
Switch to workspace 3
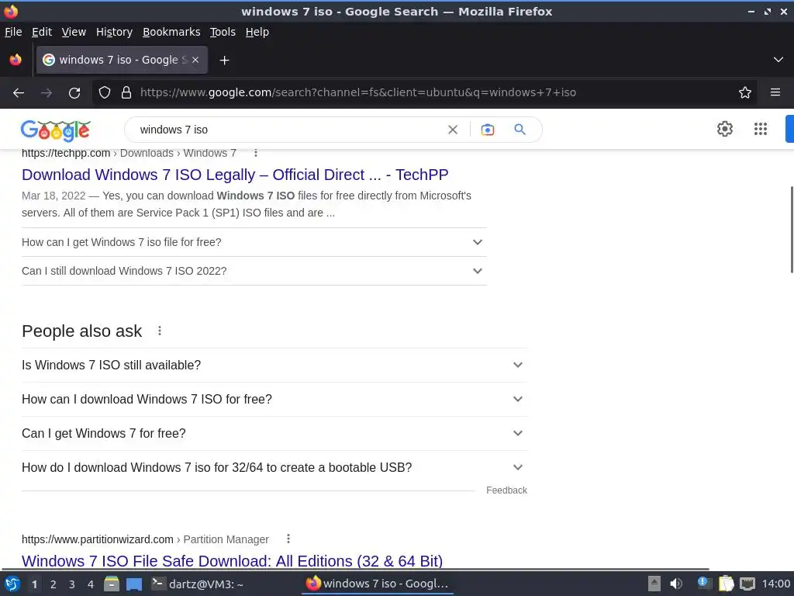click(x=72, y=584)
